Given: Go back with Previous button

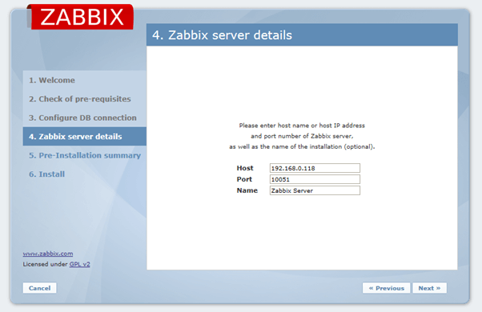Looking at the screenshot, I should [x=387, y=288].
